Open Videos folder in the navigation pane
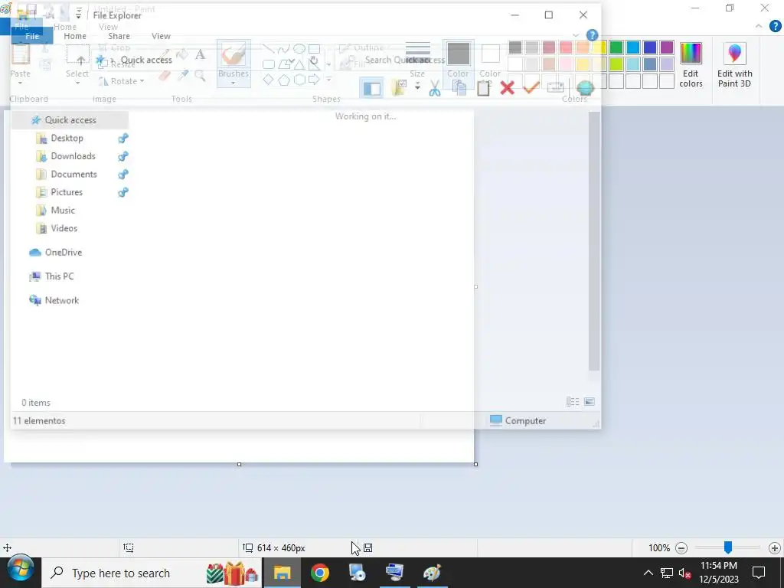 (x=64, y=228)
